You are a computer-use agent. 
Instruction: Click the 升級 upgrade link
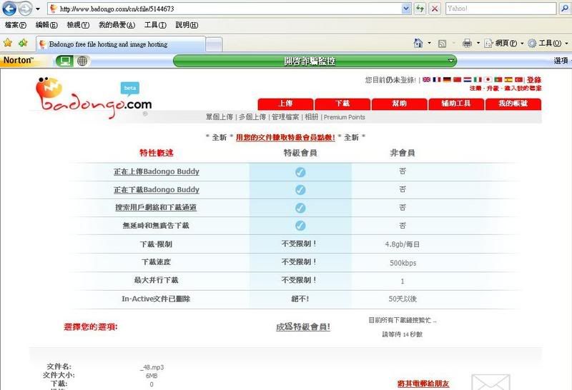(x=493, y=88)
